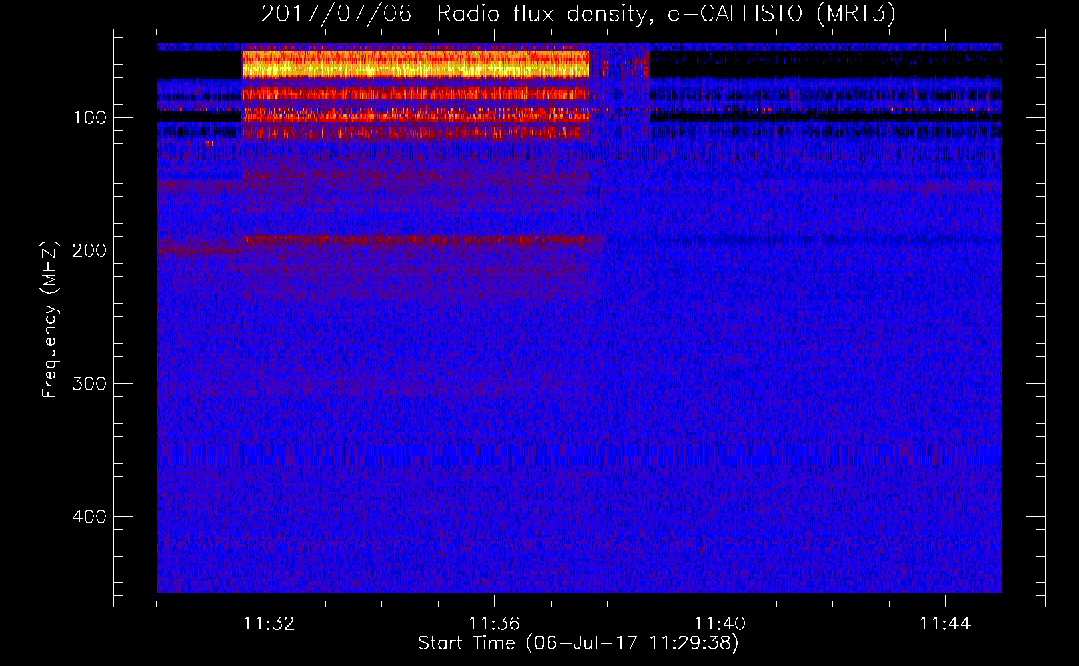The image size is (1079, 666).
Task: Click the 100 frequency tick label
Action: (x=90, y=117)
